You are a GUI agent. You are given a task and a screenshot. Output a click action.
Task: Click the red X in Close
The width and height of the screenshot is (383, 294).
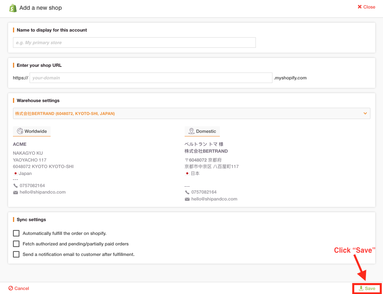click(360, 7)
